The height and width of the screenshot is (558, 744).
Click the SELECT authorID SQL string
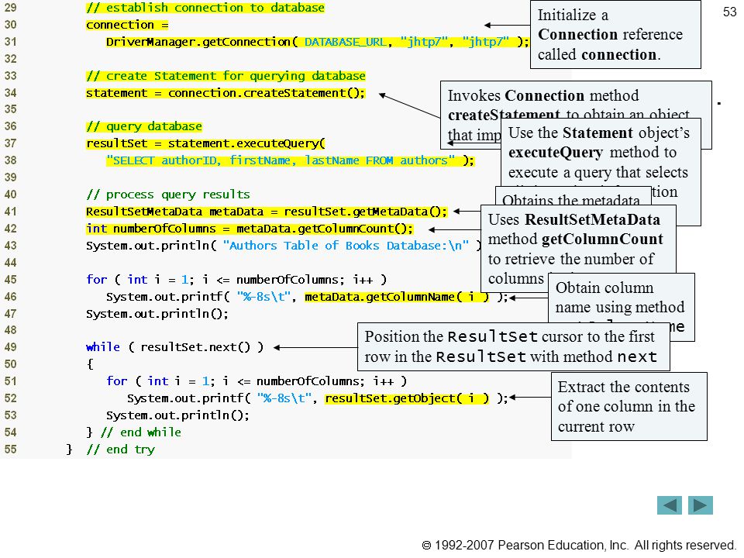[280, 160]
